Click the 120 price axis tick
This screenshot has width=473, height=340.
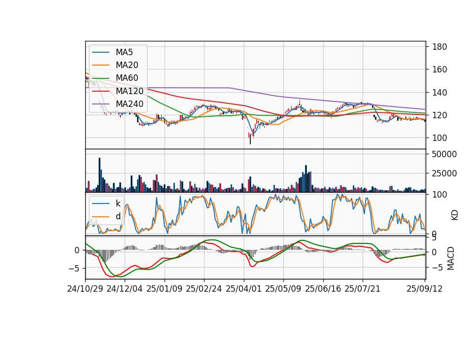coord(439,115)
